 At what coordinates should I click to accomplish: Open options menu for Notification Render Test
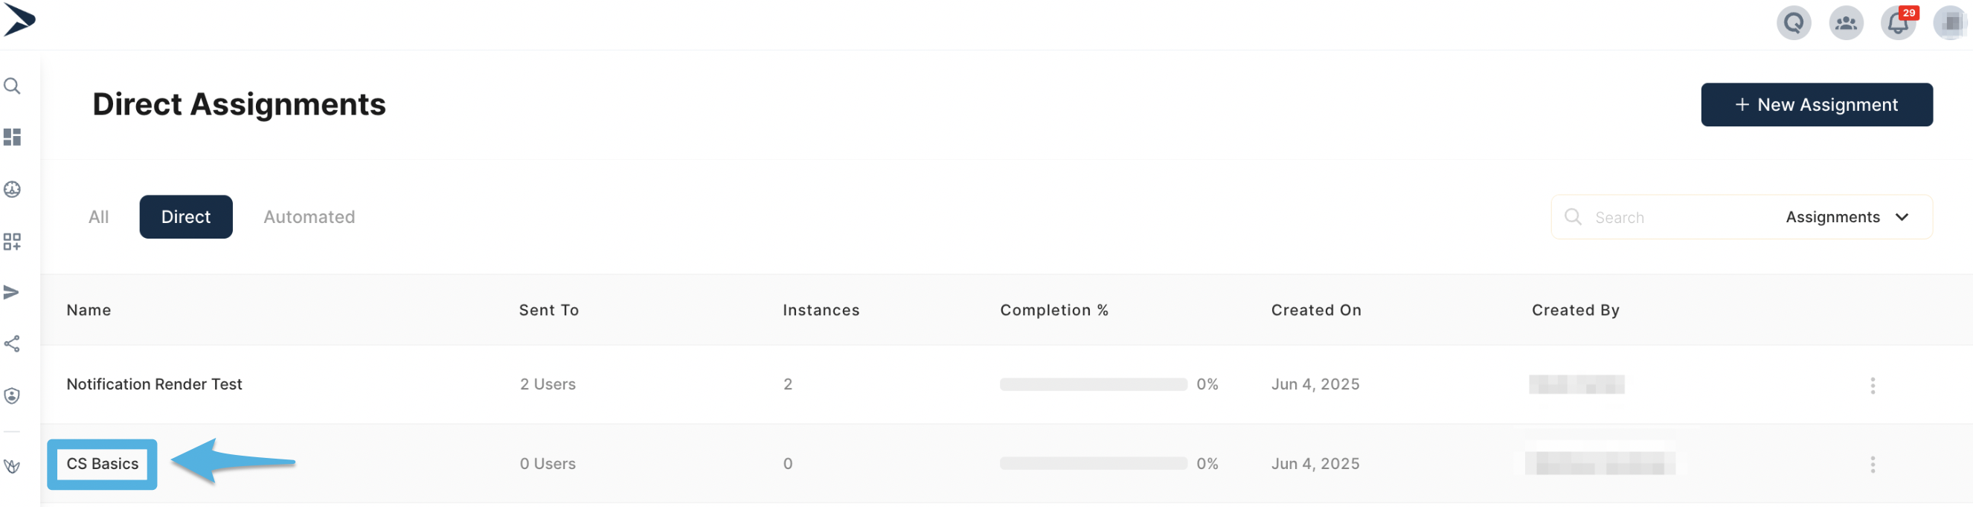point(1873,385)
